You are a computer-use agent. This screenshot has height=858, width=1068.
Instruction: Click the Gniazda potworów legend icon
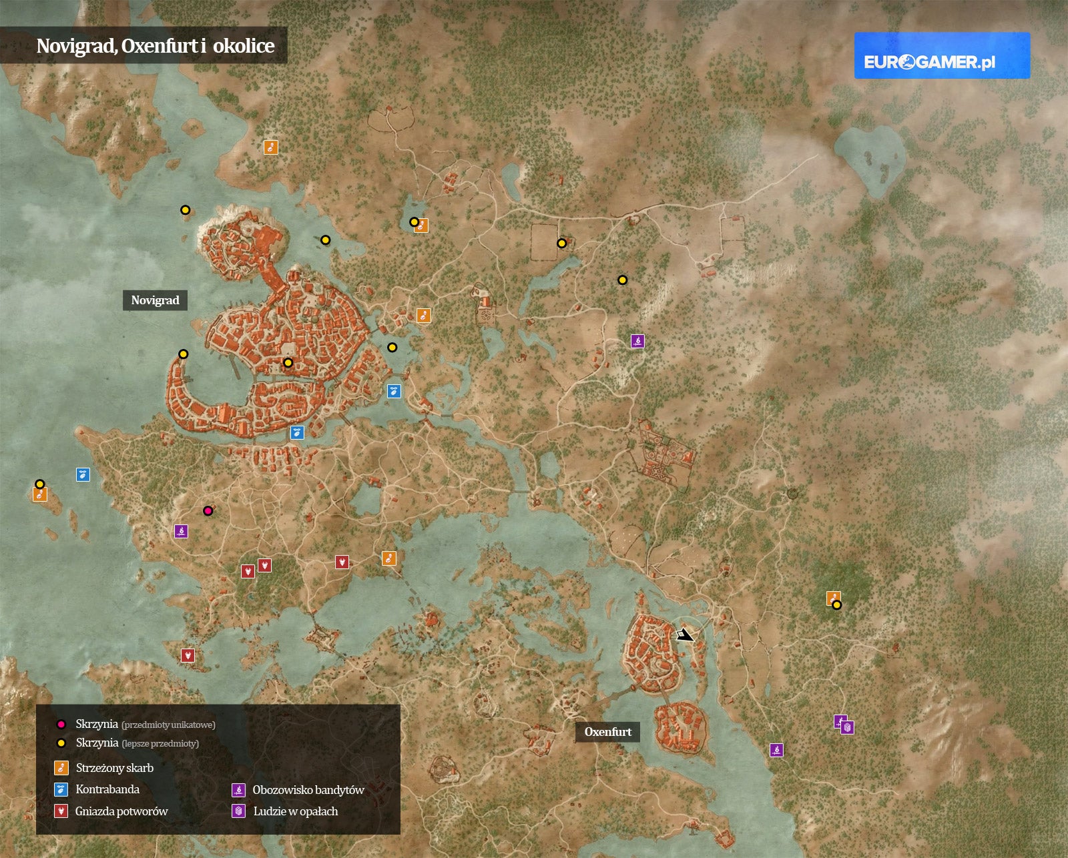(x=61, y=811)
